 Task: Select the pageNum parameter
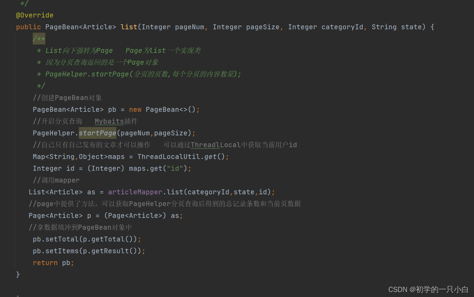pyautogui.click(x=189, y=27)
